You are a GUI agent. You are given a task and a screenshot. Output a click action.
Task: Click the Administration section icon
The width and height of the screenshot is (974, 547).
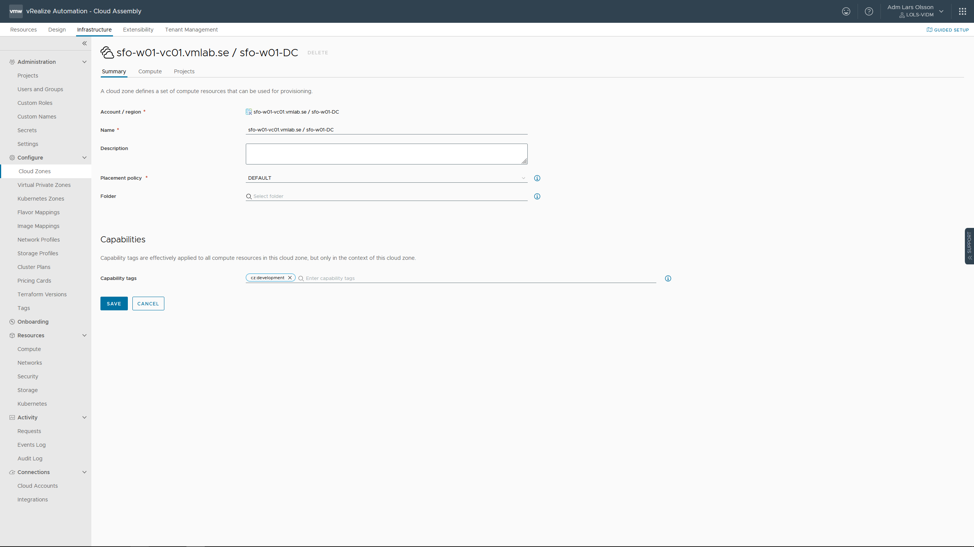pos(12,62)
